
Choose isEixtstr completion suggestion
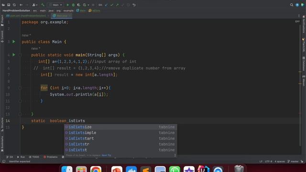pyautogui.click(x=120, y=144)
